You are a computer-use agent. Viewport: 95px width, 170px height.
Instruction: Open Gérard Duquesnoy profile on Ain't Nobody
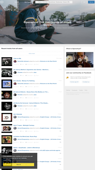[23, 117]
